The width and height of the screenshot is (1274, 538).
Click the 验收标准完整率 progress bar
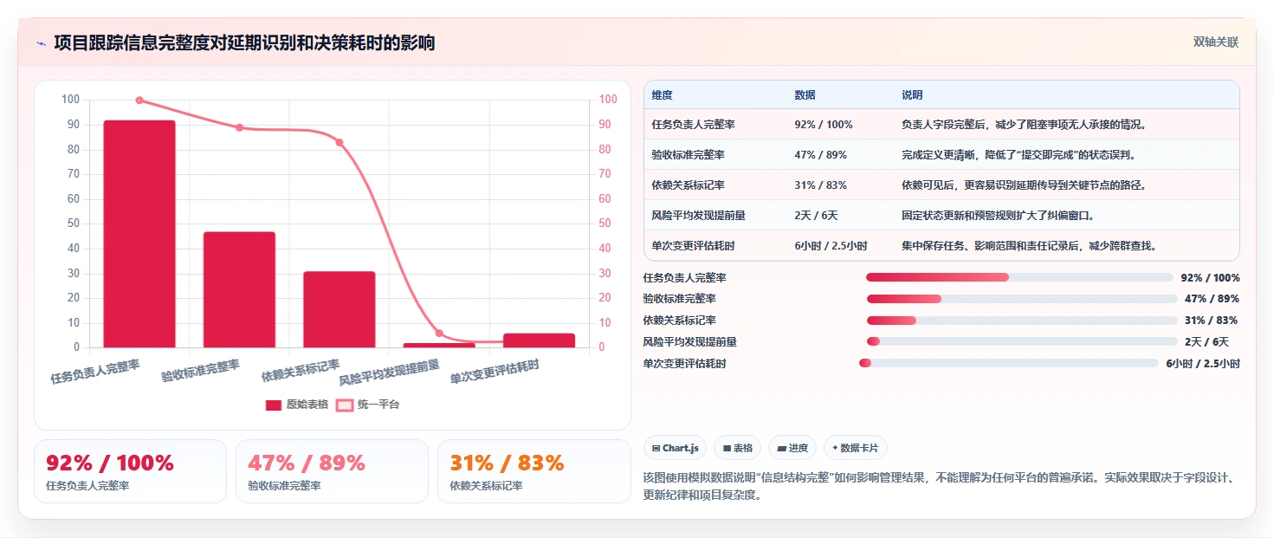click(x=1021, y=299)
